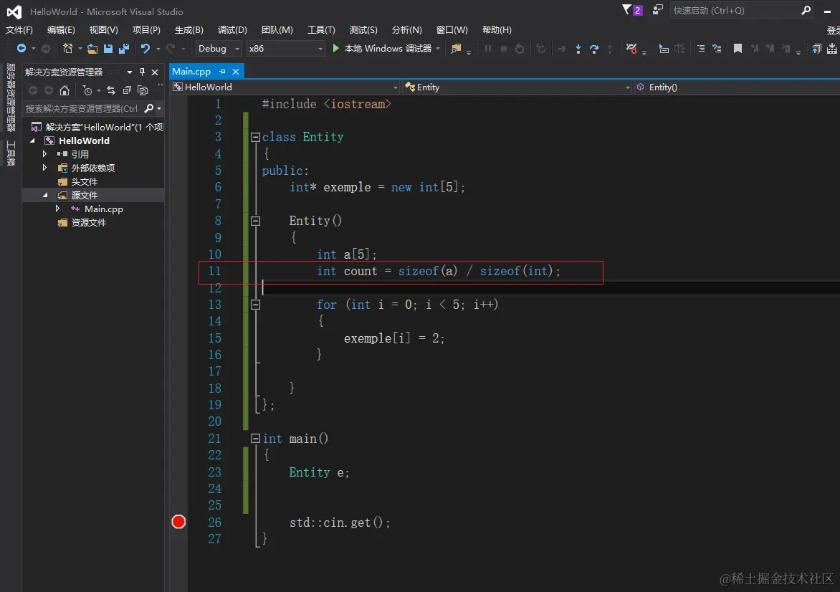This screenshot has height=592, width=840.
Task: Collapse the class Entity code block
Action: (x=256, y=137)
